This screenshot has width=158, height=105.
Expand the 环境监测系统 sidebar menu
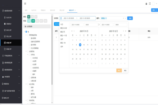pyautogui.click(x=11, y=56)
